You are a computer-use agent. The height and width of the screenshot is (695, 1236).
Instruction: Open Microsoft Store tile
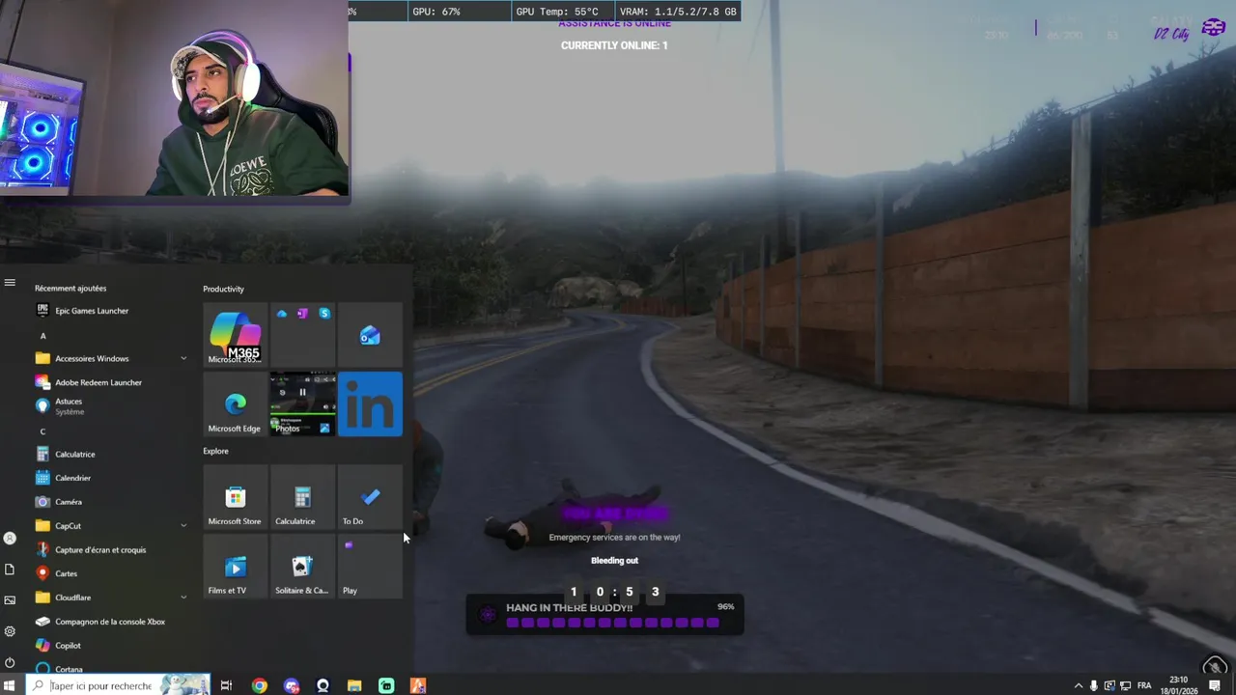[x=235, y=497]
